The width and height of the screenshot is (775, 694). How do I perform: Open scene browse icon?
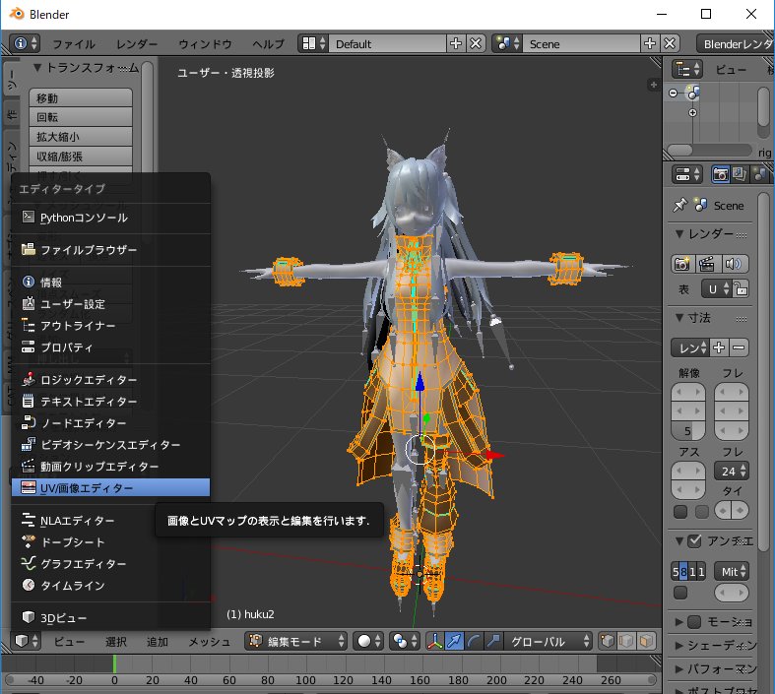(x=508, y=43)
